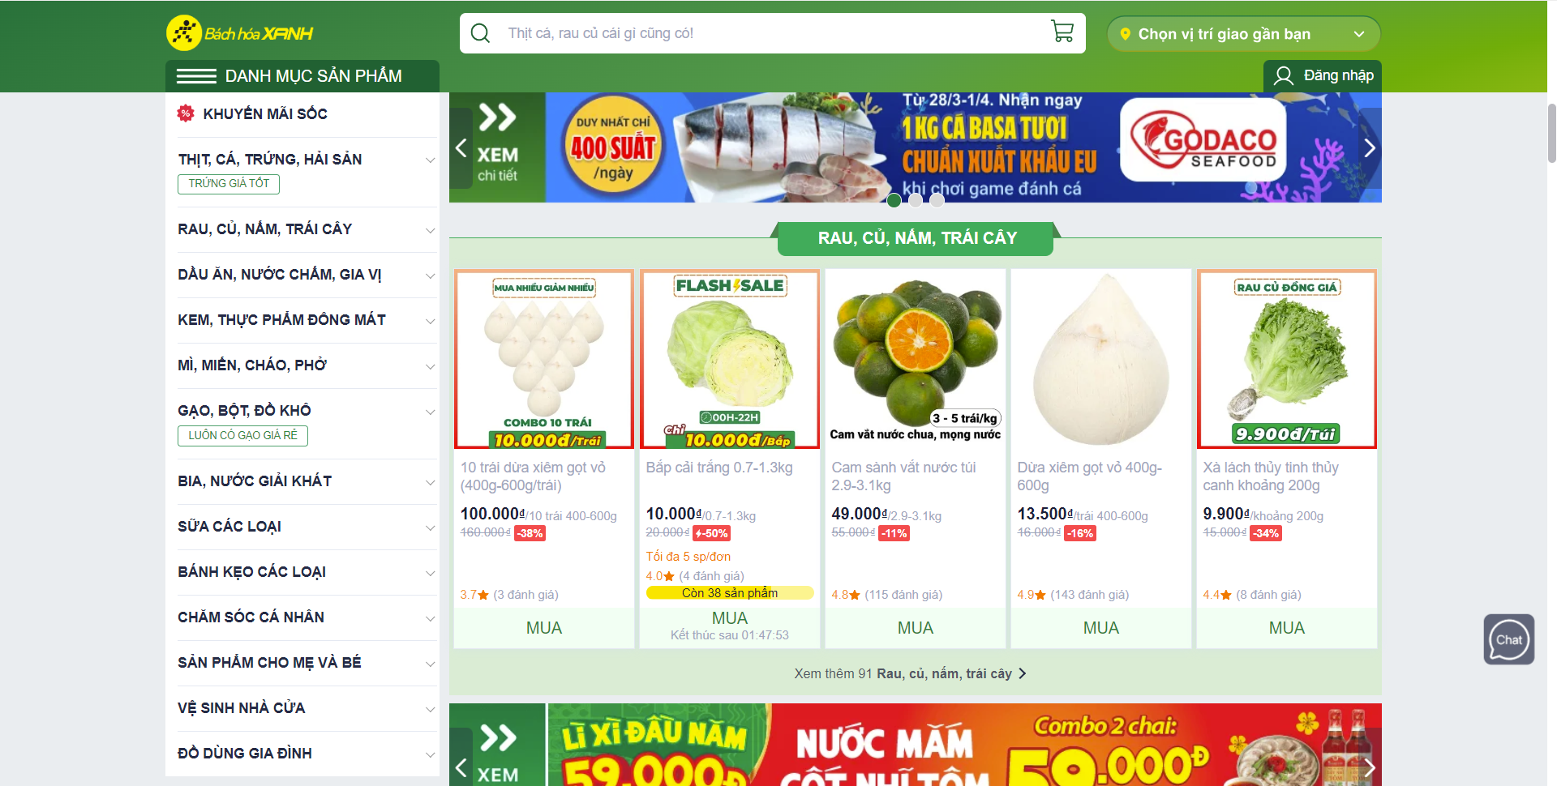Click the search magnifier icon
The height and width of the screenshot is (786, 1557).
(480, 33)
